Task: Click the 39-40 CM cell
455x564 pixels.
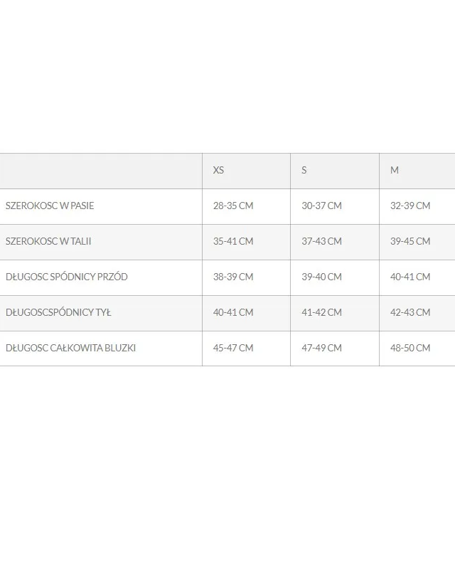Action: tap(321, 277)
